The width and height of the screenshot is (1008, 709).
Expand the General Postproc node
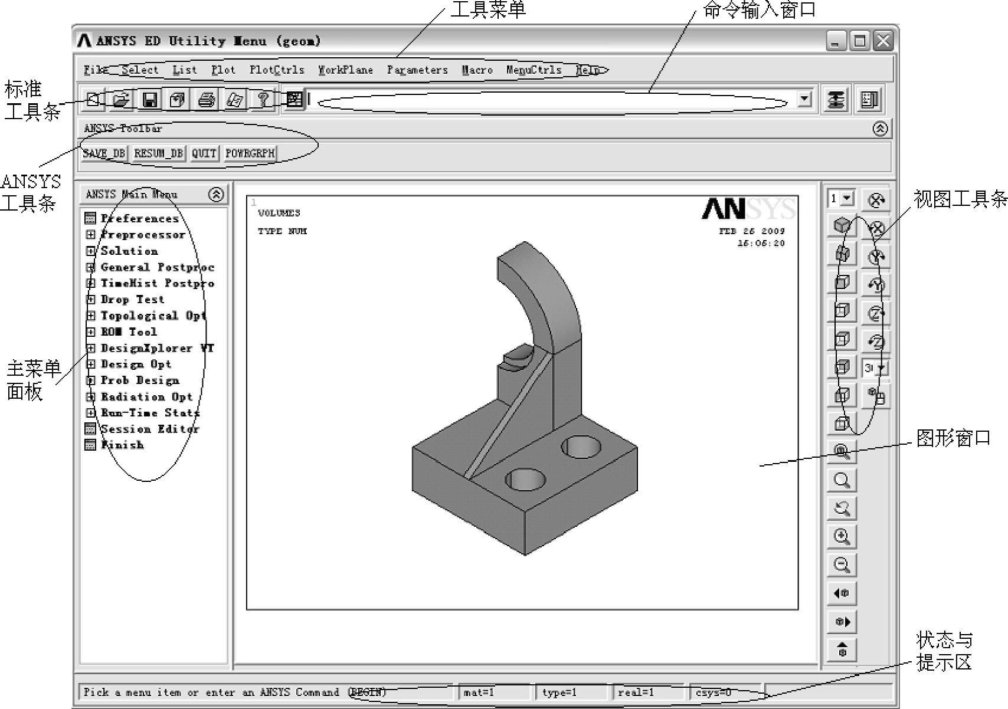tap(90, 267)
